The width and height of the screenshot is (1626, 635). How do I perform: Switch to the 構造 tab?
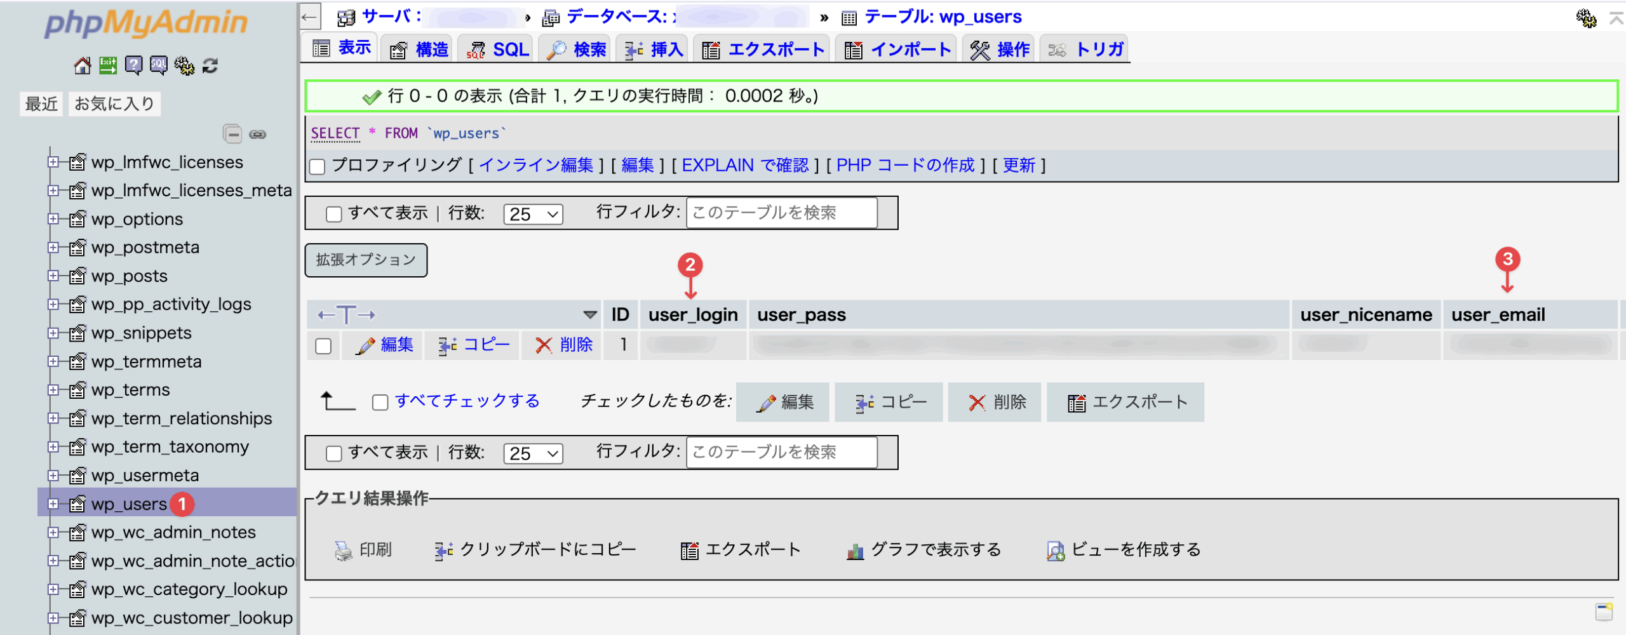point(419,50)
